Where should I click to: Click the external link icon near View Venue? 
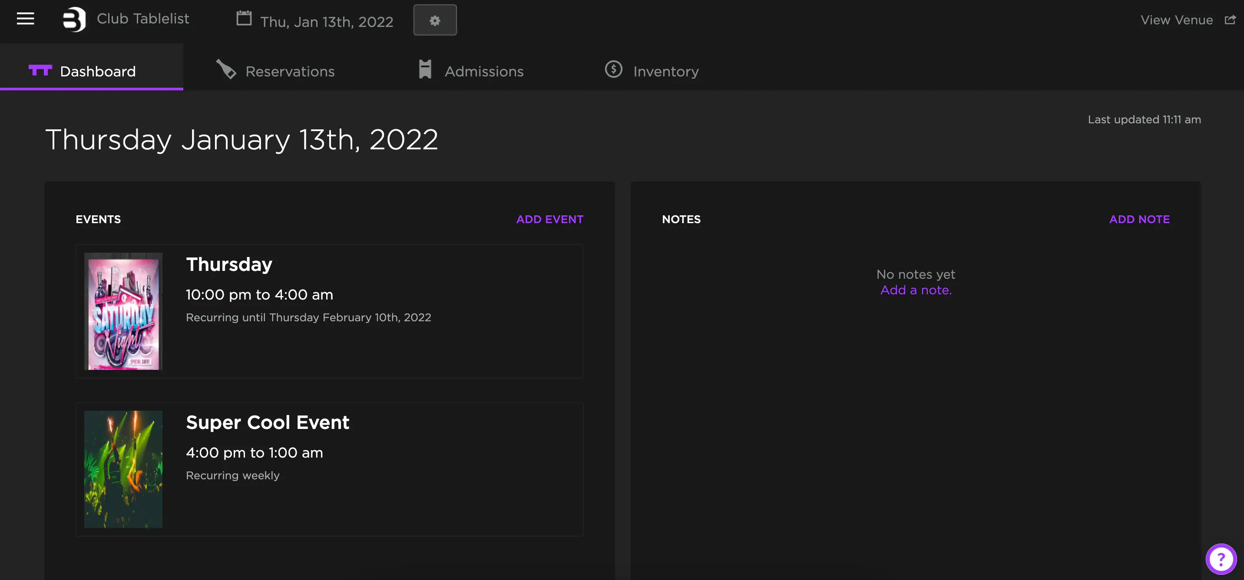coord(1230,20)
